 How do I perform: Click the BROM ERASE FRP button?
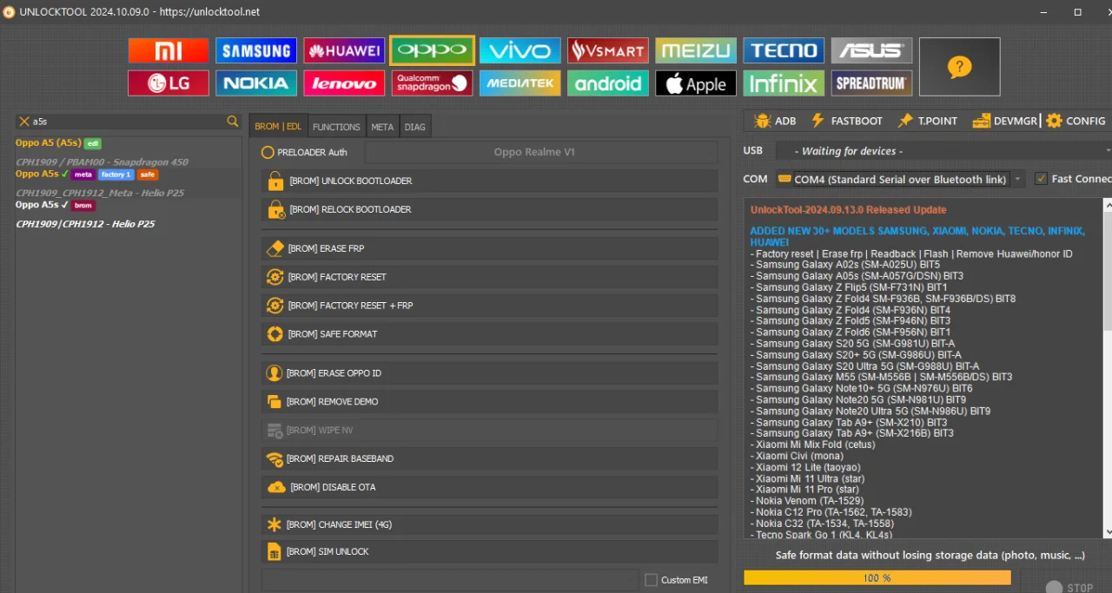pos(490,248)
